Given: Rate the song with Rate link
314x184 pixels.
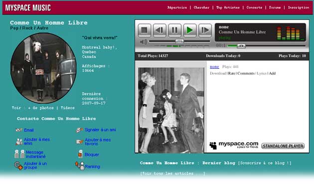Looking at the screenshot, I should [x=232, y=73].
